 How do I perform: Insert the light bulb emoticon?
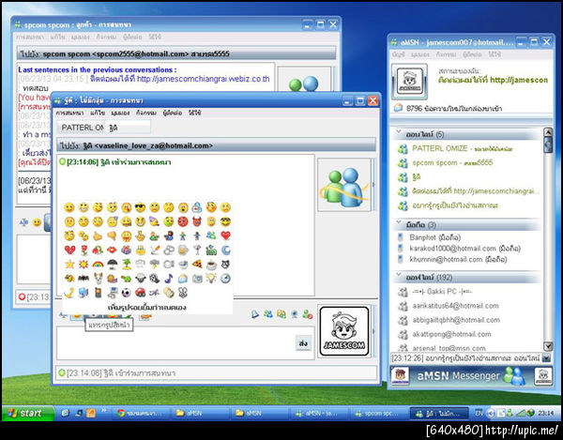(211, 278)
